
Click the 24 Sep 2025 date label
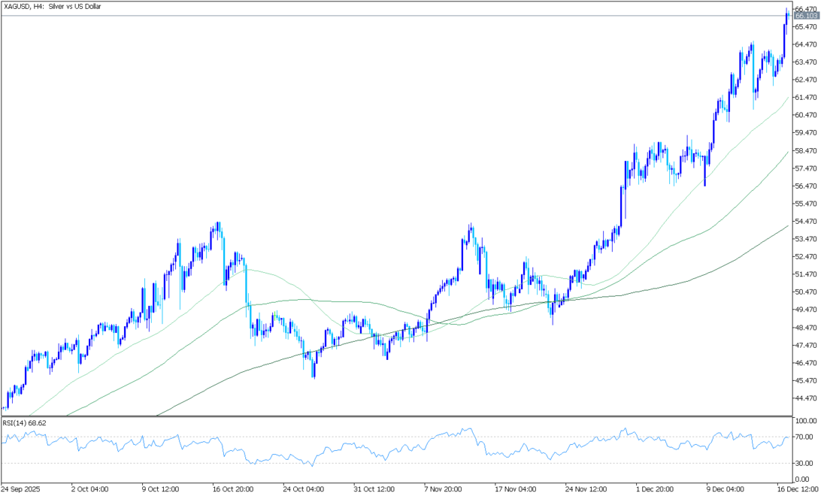pos(23,488)
